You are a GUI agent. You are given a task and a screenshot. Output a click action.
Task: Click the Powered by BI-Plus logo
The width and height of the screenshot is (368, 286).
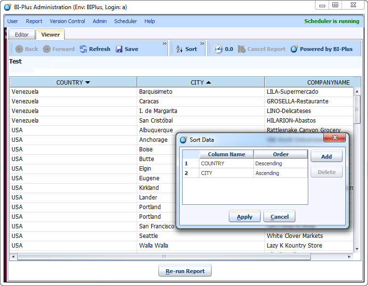coord(294,49)
